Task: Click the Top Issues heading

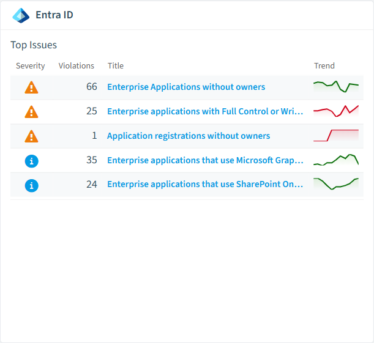Action: [34, 45]
